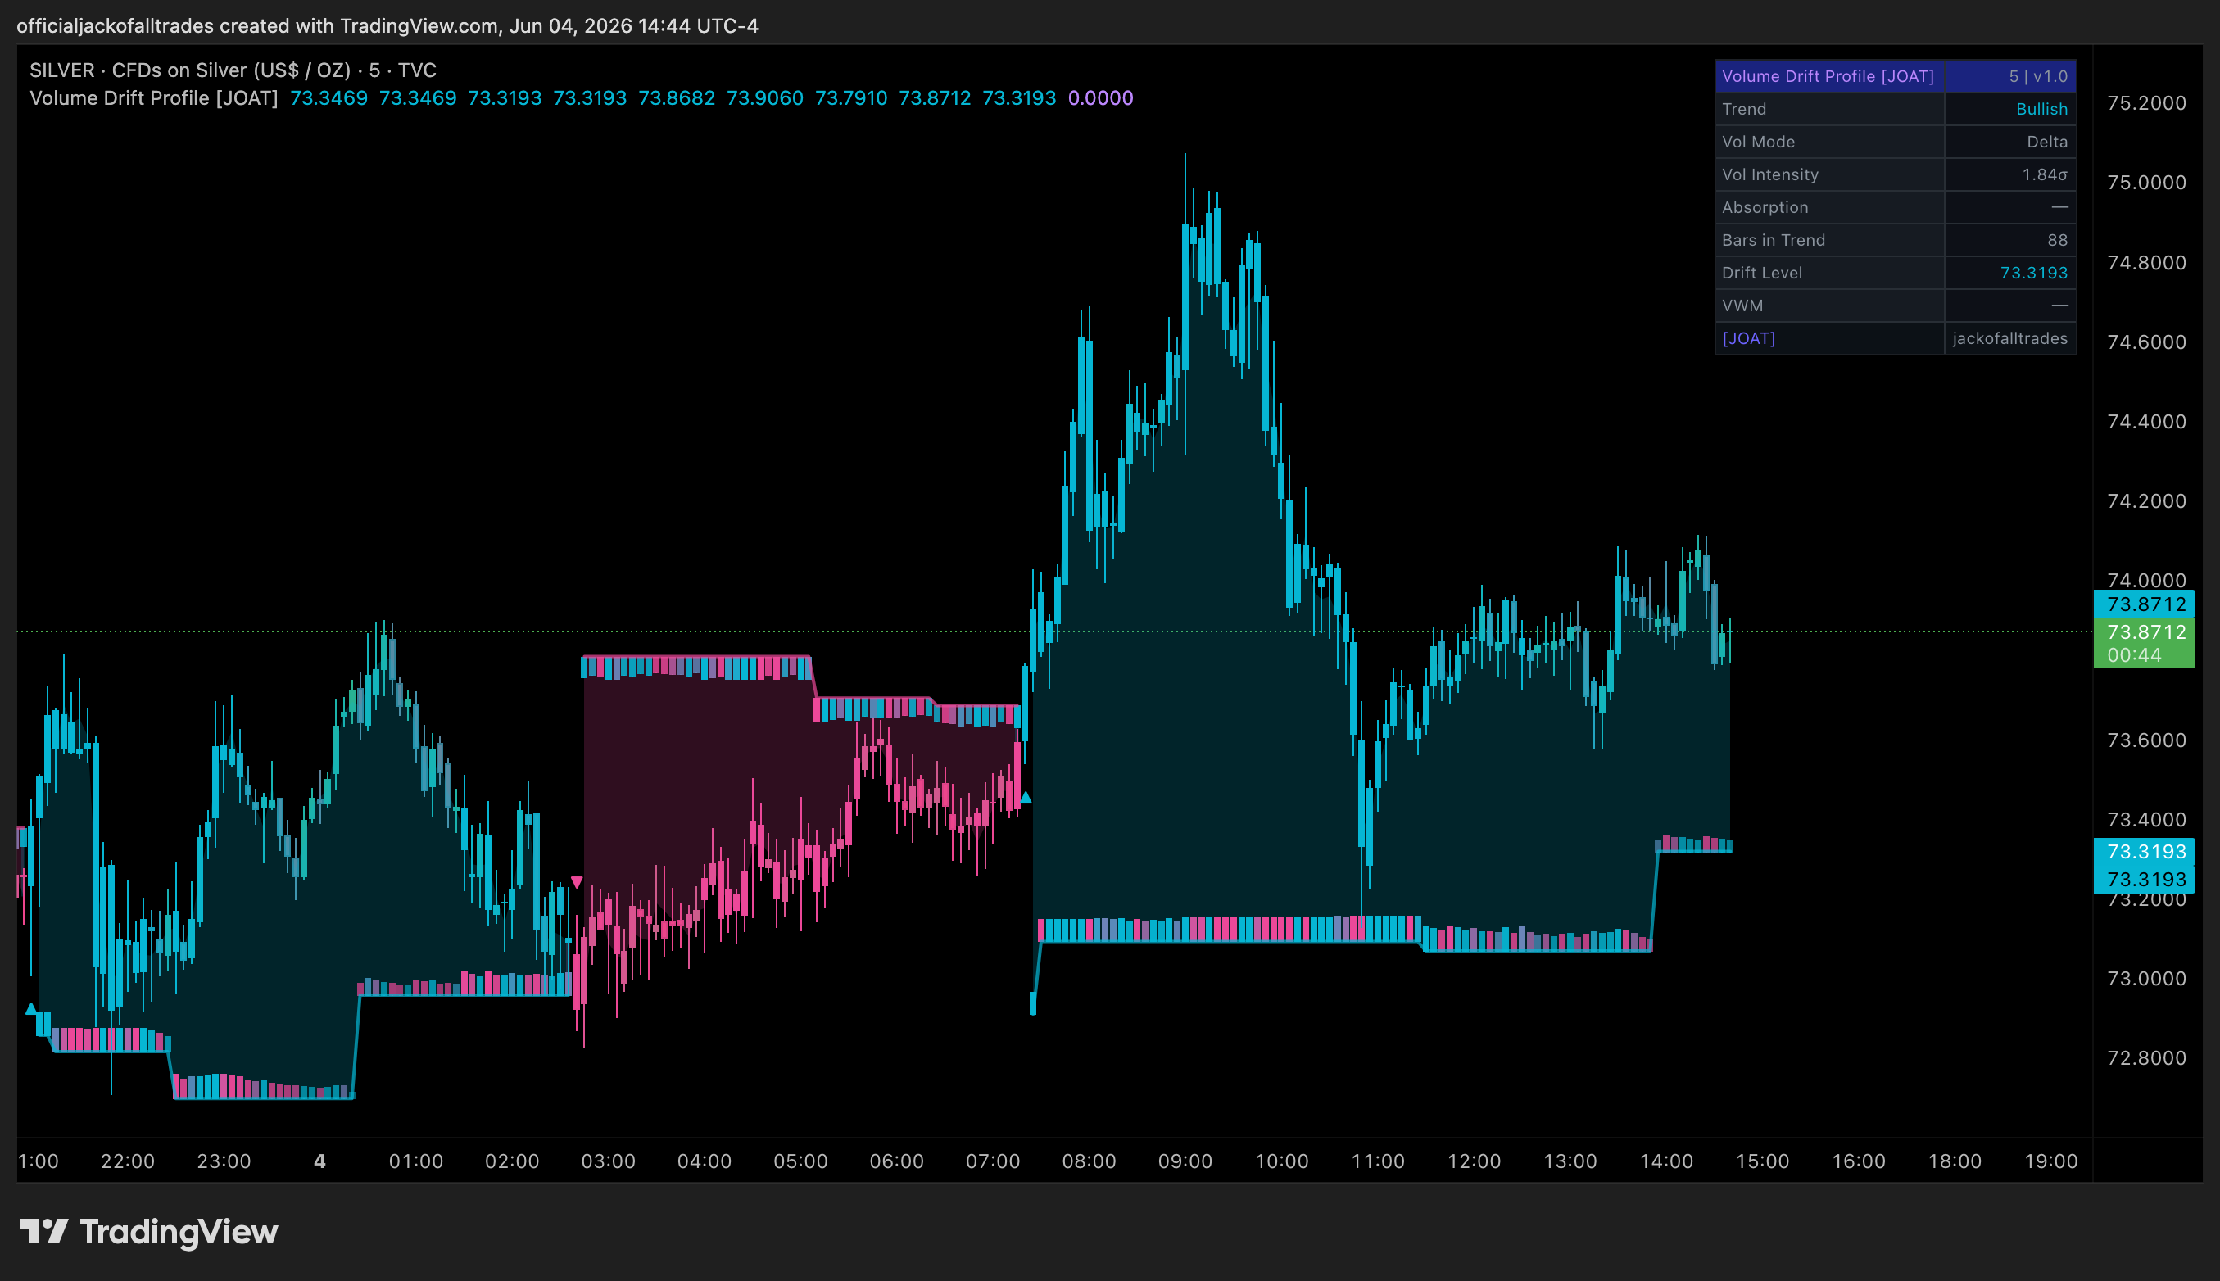2220x1281 pixels.
Task: Click the 73.7910 value in the indicator legend
Action: 851,97
